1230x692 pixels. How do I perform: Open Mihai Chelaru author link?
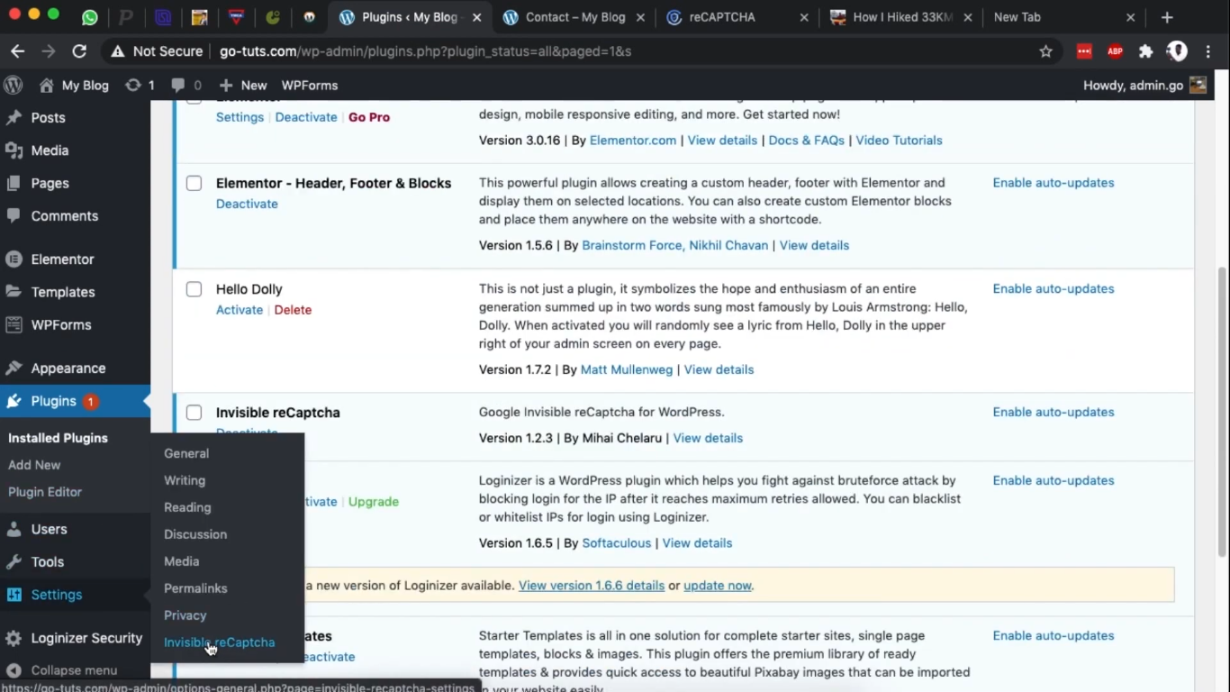coord(622,439)
